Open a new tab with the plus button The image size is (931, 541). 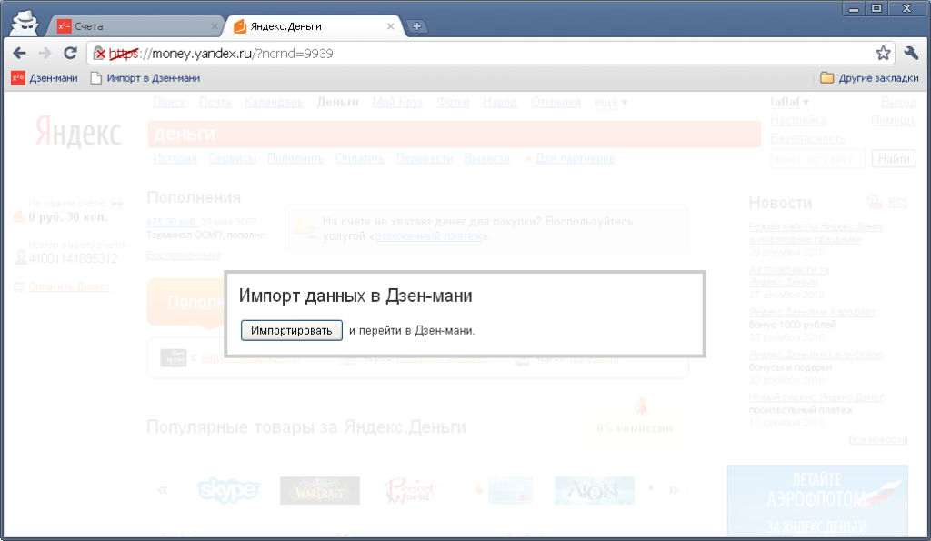[416, 26]
